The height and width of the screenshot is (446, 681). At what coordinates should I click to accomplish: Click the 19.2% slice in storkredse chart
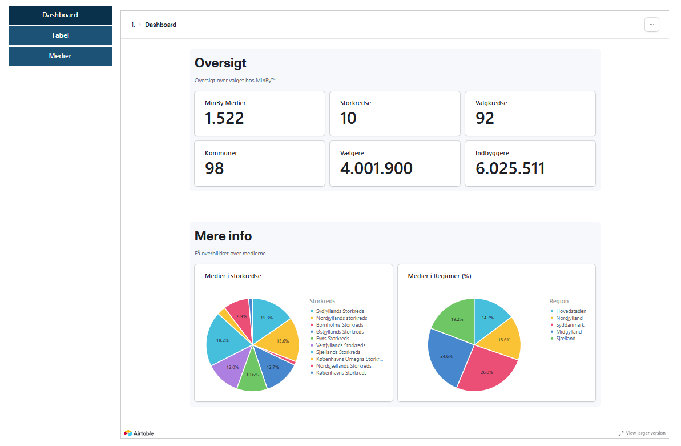tap(224, 340)
